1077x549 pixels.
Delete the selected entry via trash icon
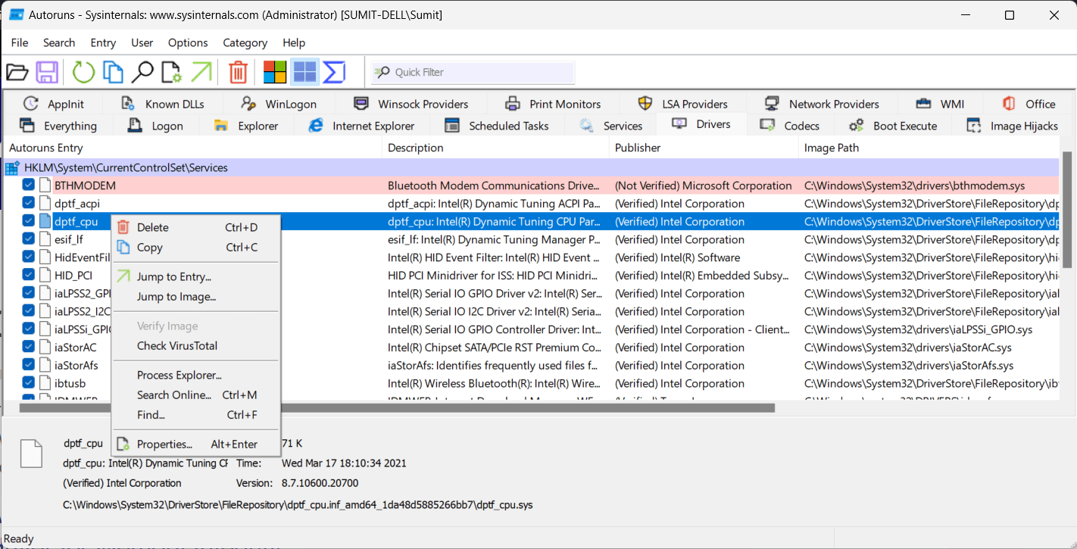238,71
